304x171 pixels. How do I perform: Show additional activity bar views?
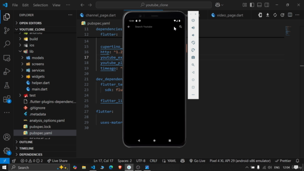point(7,113)
